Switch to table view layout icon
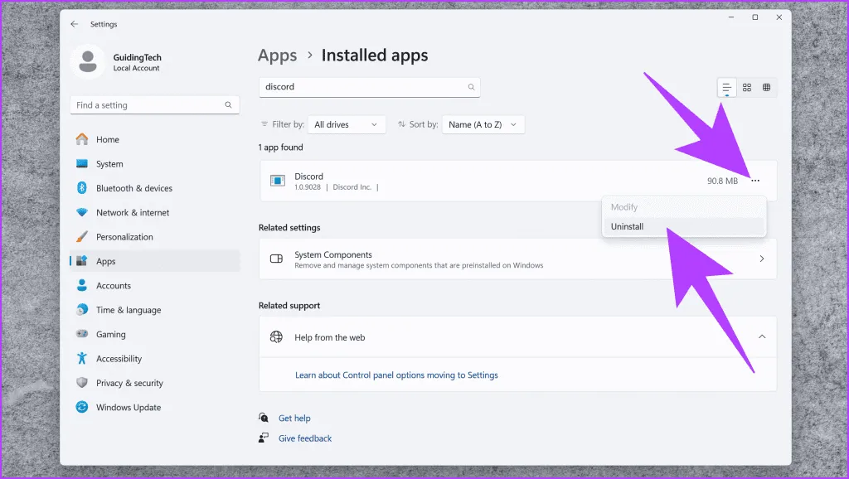The width and height of the screenshot is (849, 479). (767, 87)
